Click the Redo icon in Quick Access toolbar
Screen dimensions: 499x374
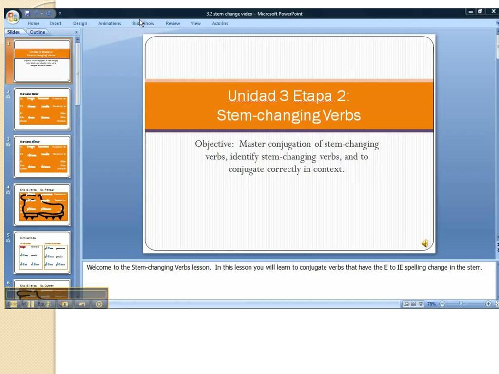tap(49, 13)
